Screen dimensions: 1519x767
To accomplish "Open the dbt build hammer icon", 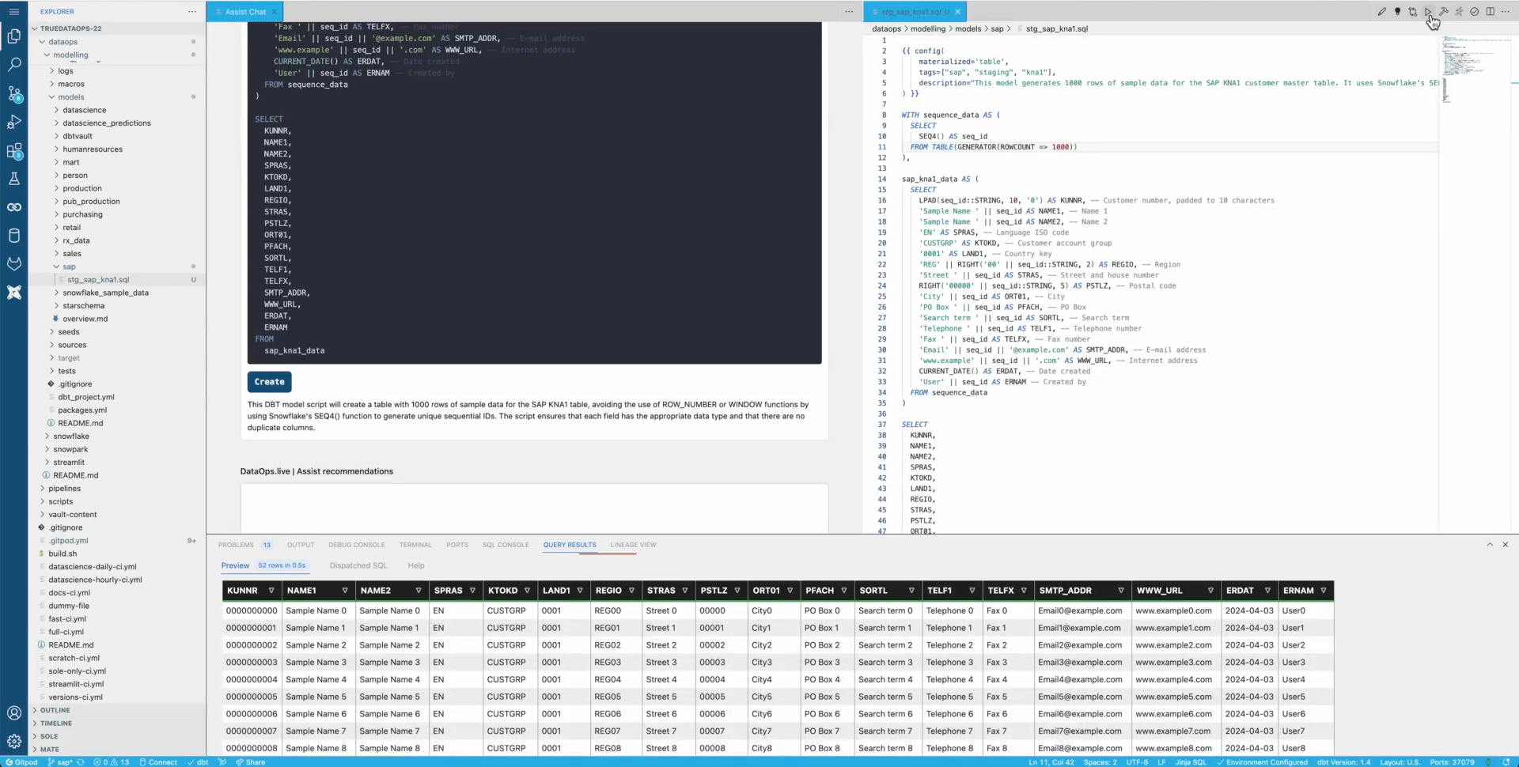I will [x=1445, y=12].
